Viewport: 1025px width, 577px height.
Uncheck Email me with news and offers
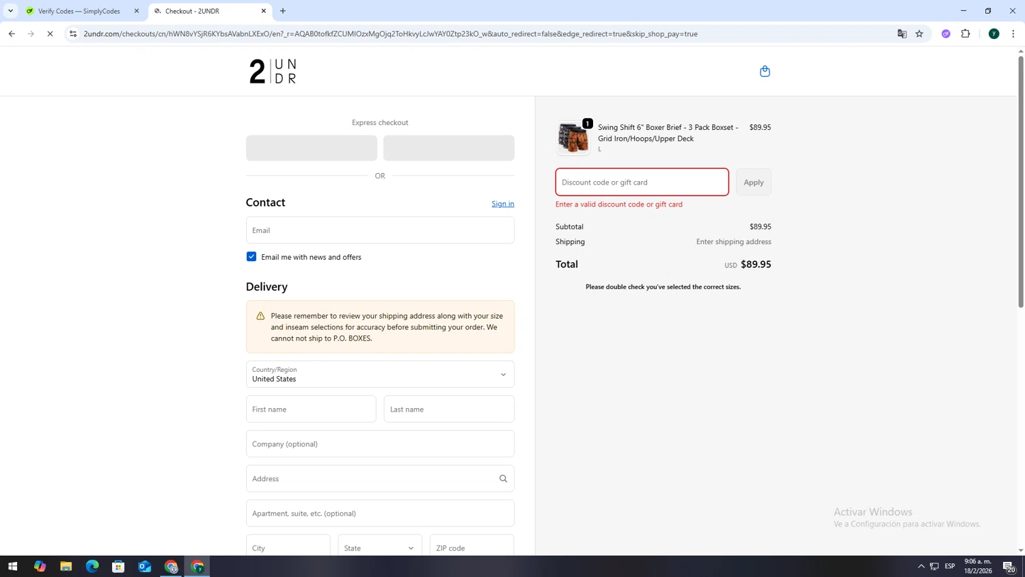(251, 256)
